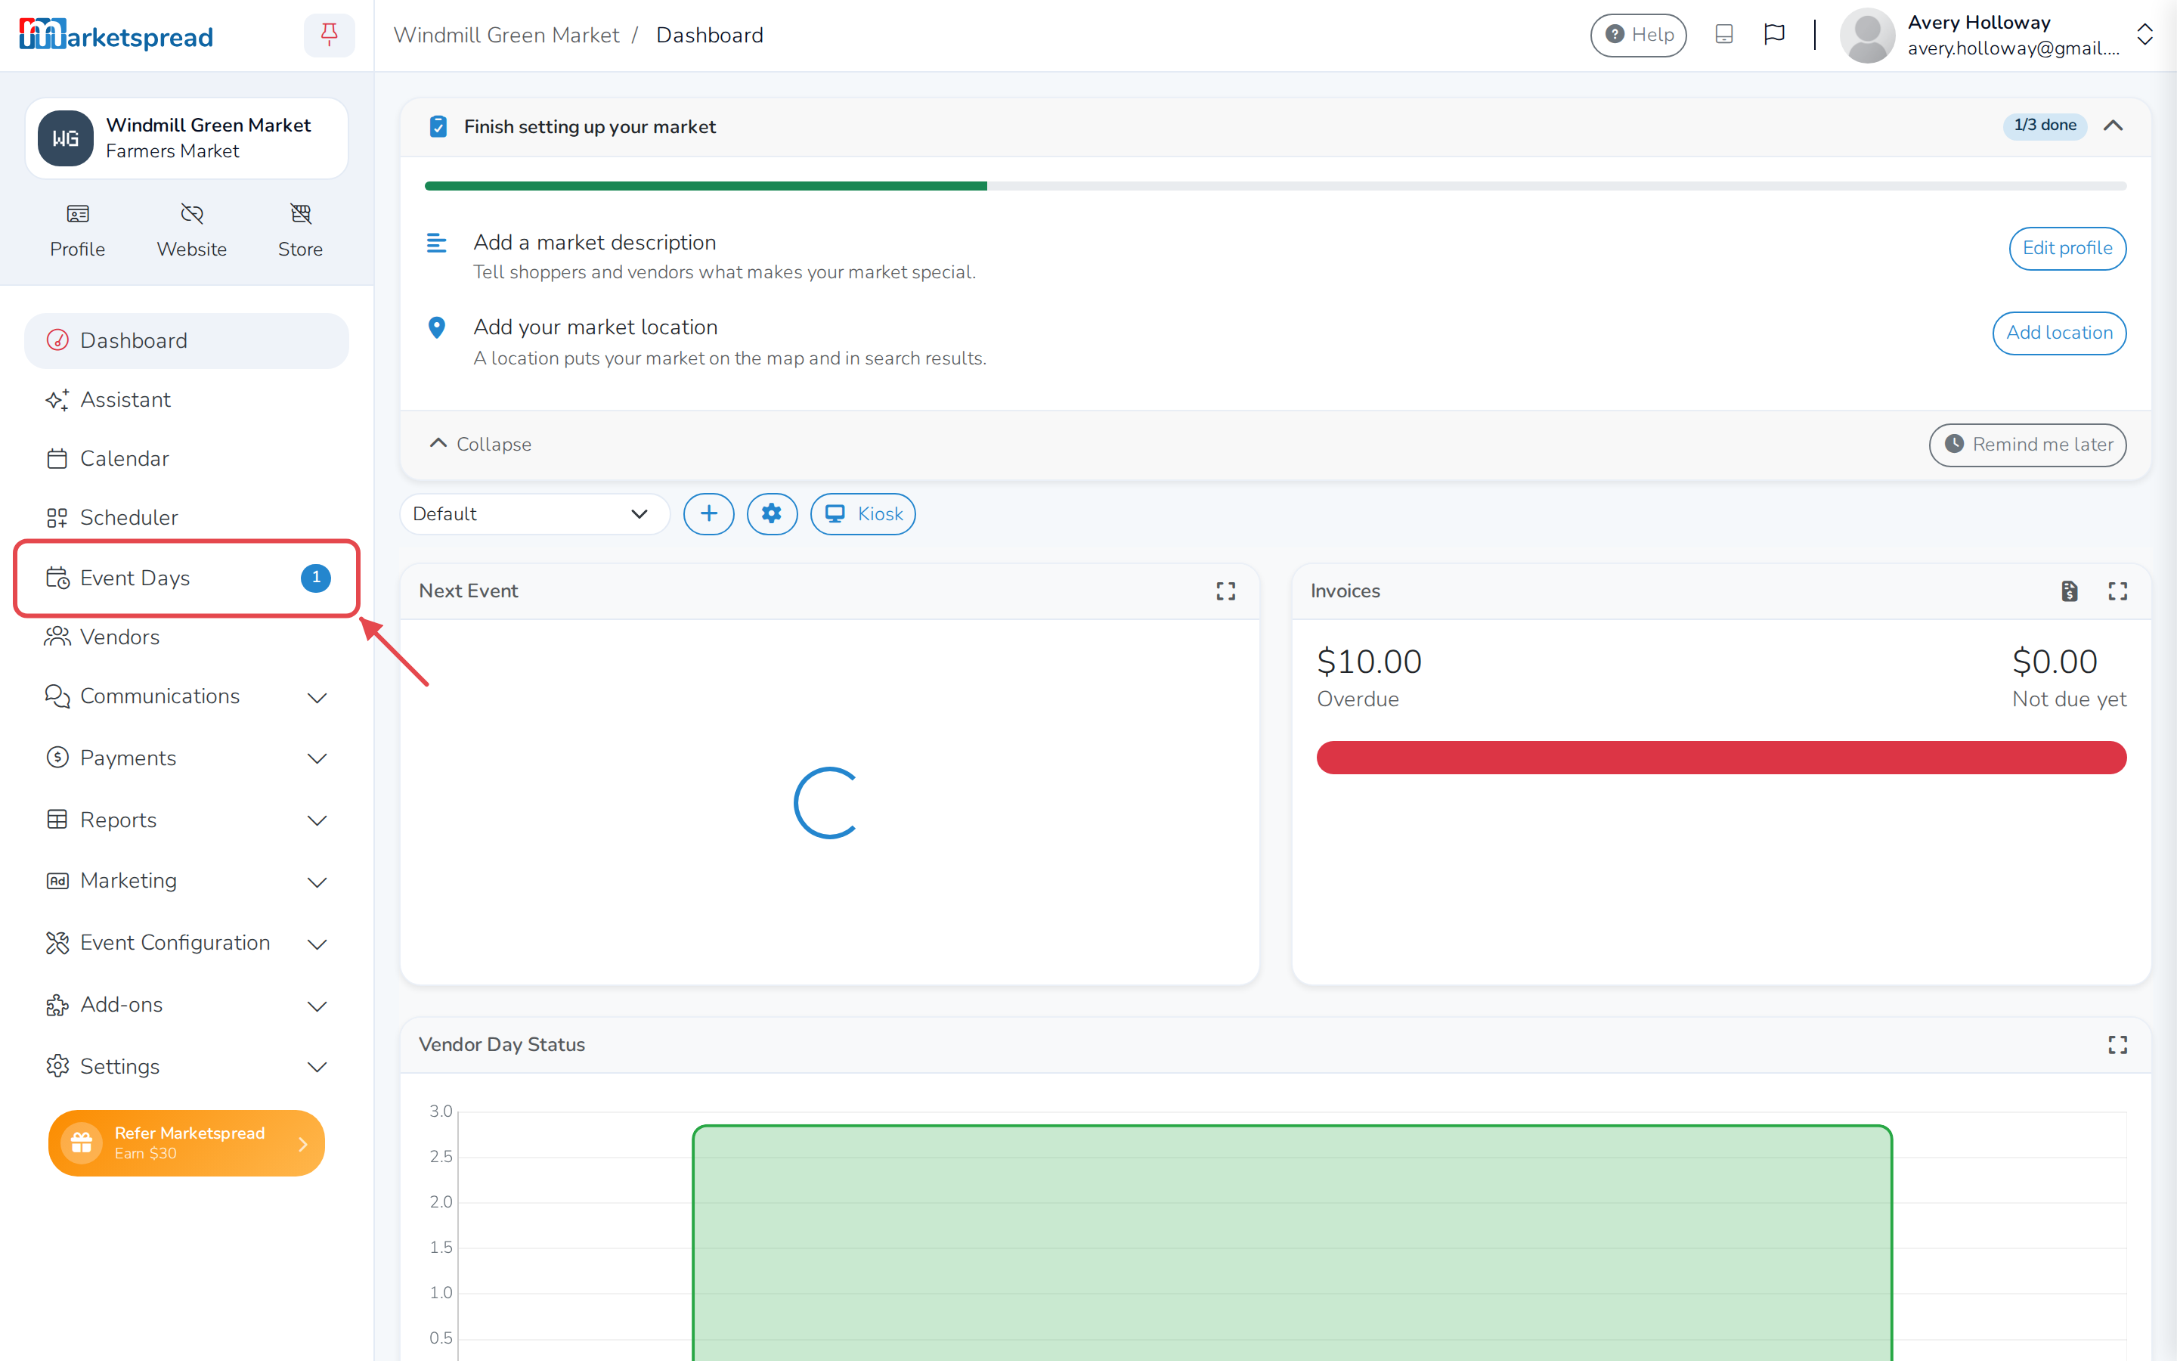Viewport: 2177px width, 1361px height.
Task: Go to Calendar in sidebar
Action: click(x=186, y=458)
